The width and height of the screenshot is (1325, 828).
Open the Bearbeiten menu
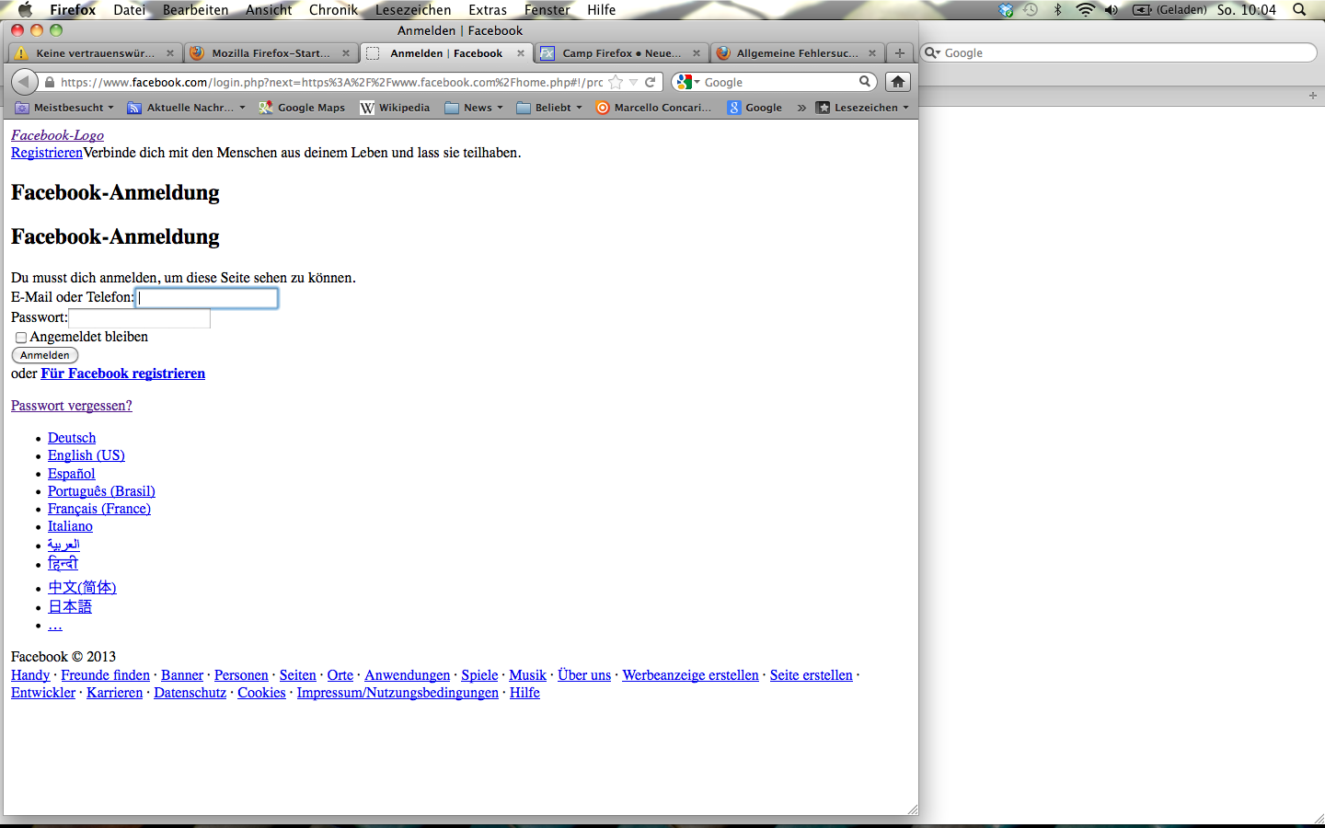pos(196,10)
